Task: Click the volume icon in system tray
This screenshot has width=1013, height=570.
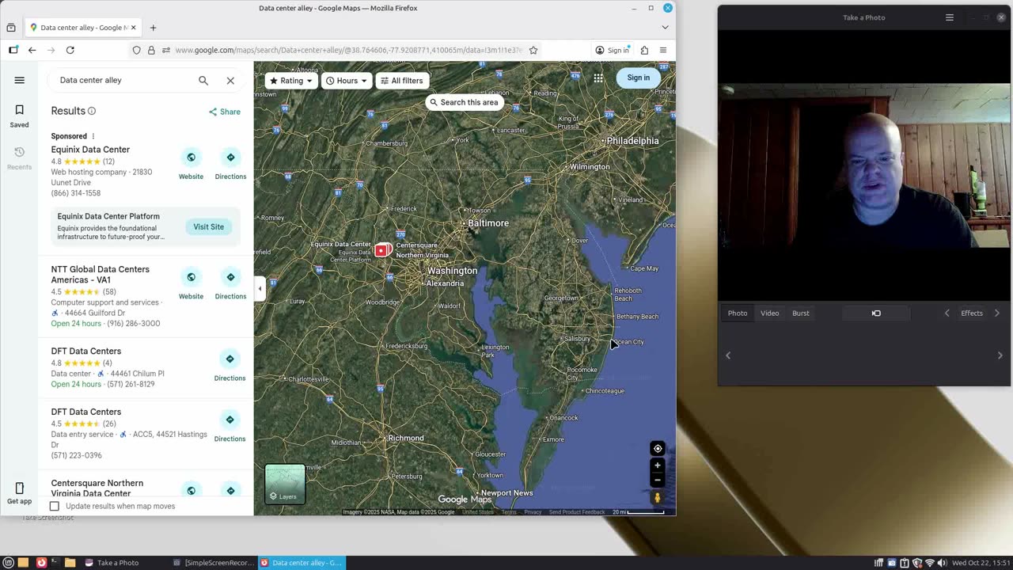Action: point(942,563)
